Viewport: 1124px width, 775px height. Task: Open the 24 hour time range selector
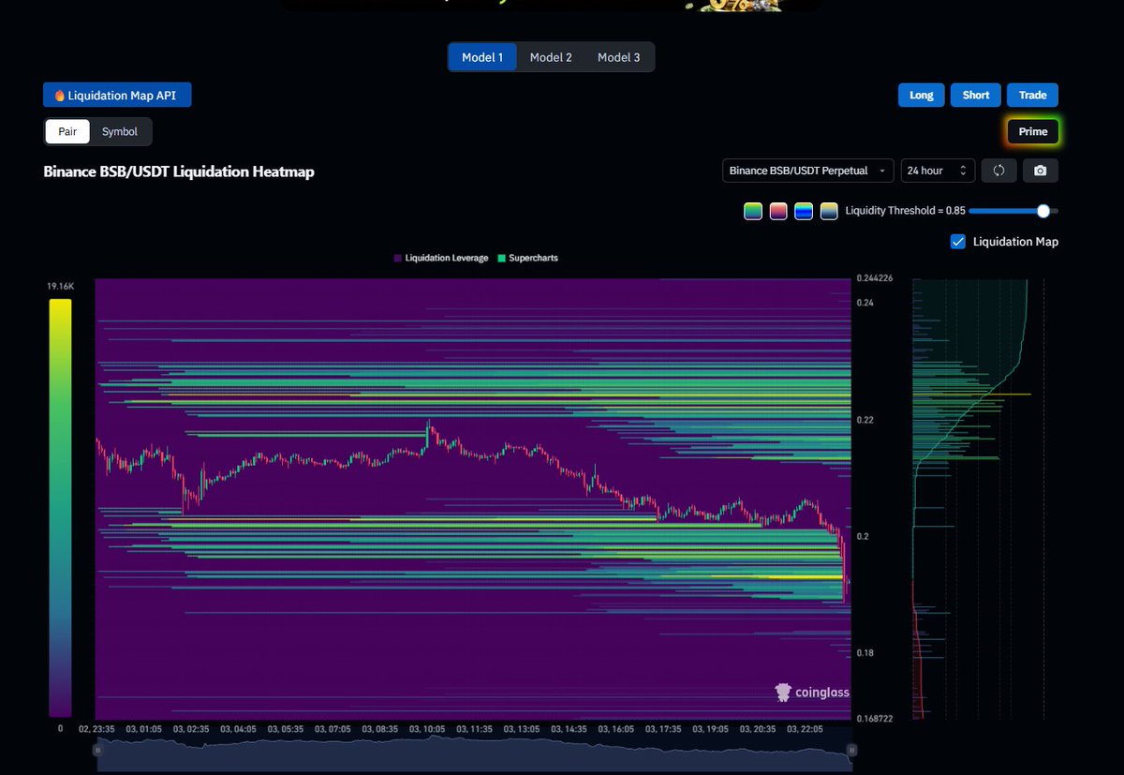coord(938,171)
